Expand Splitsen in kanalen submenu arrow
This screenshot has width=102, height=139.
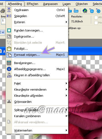coord(66,110)
